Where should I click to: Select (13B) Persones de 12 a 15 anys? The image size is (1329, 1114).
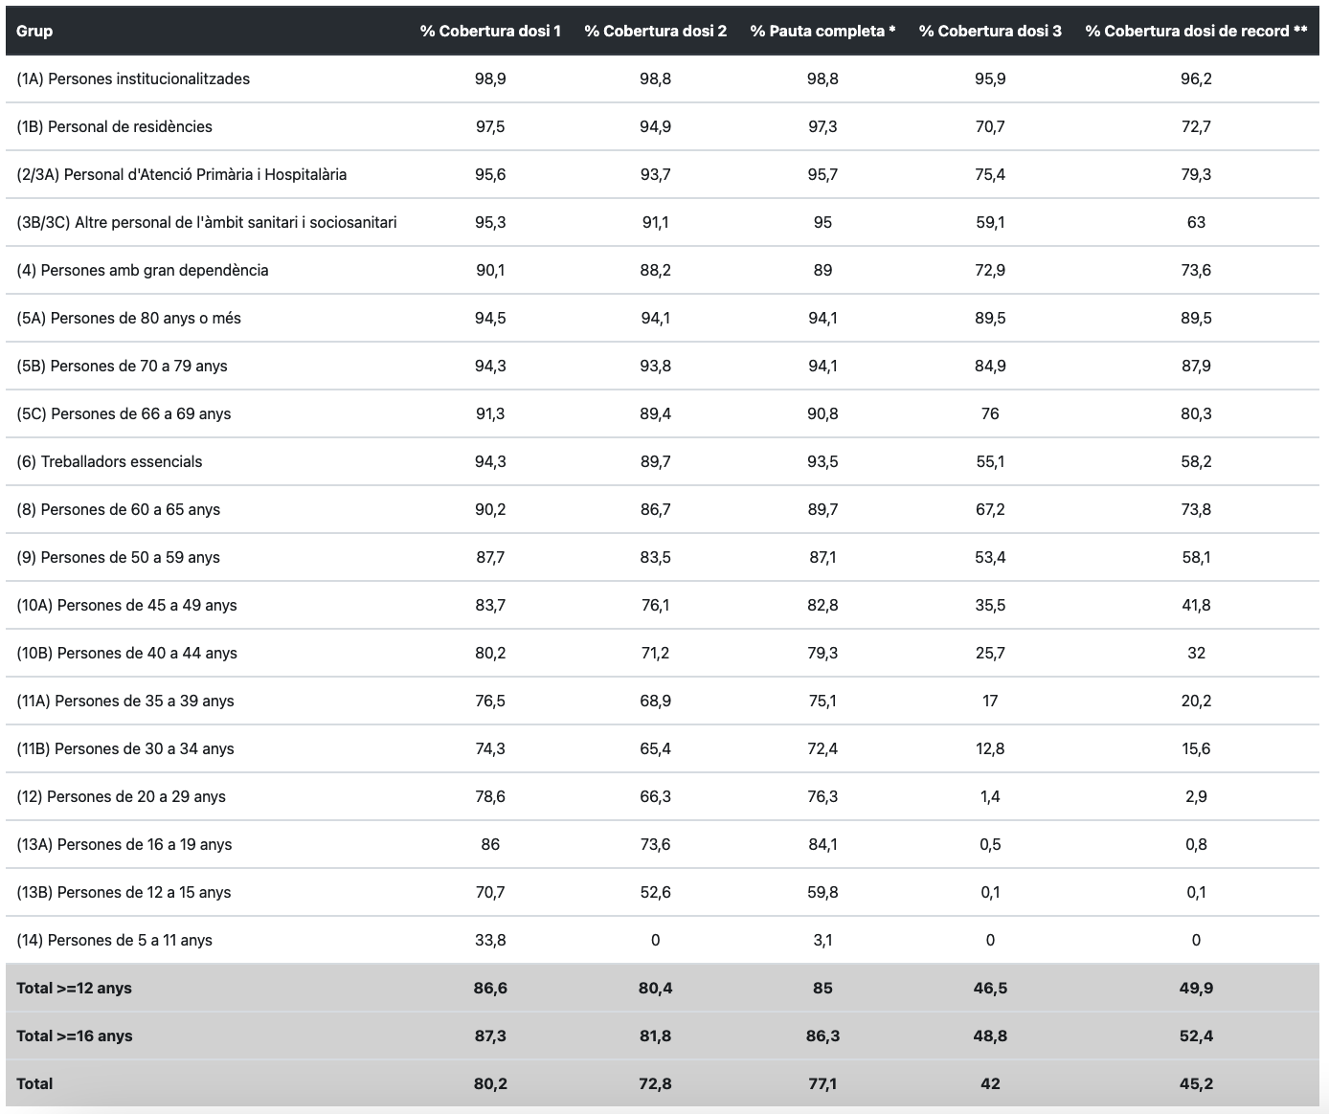pyautogui.click(x=124, y=892)
